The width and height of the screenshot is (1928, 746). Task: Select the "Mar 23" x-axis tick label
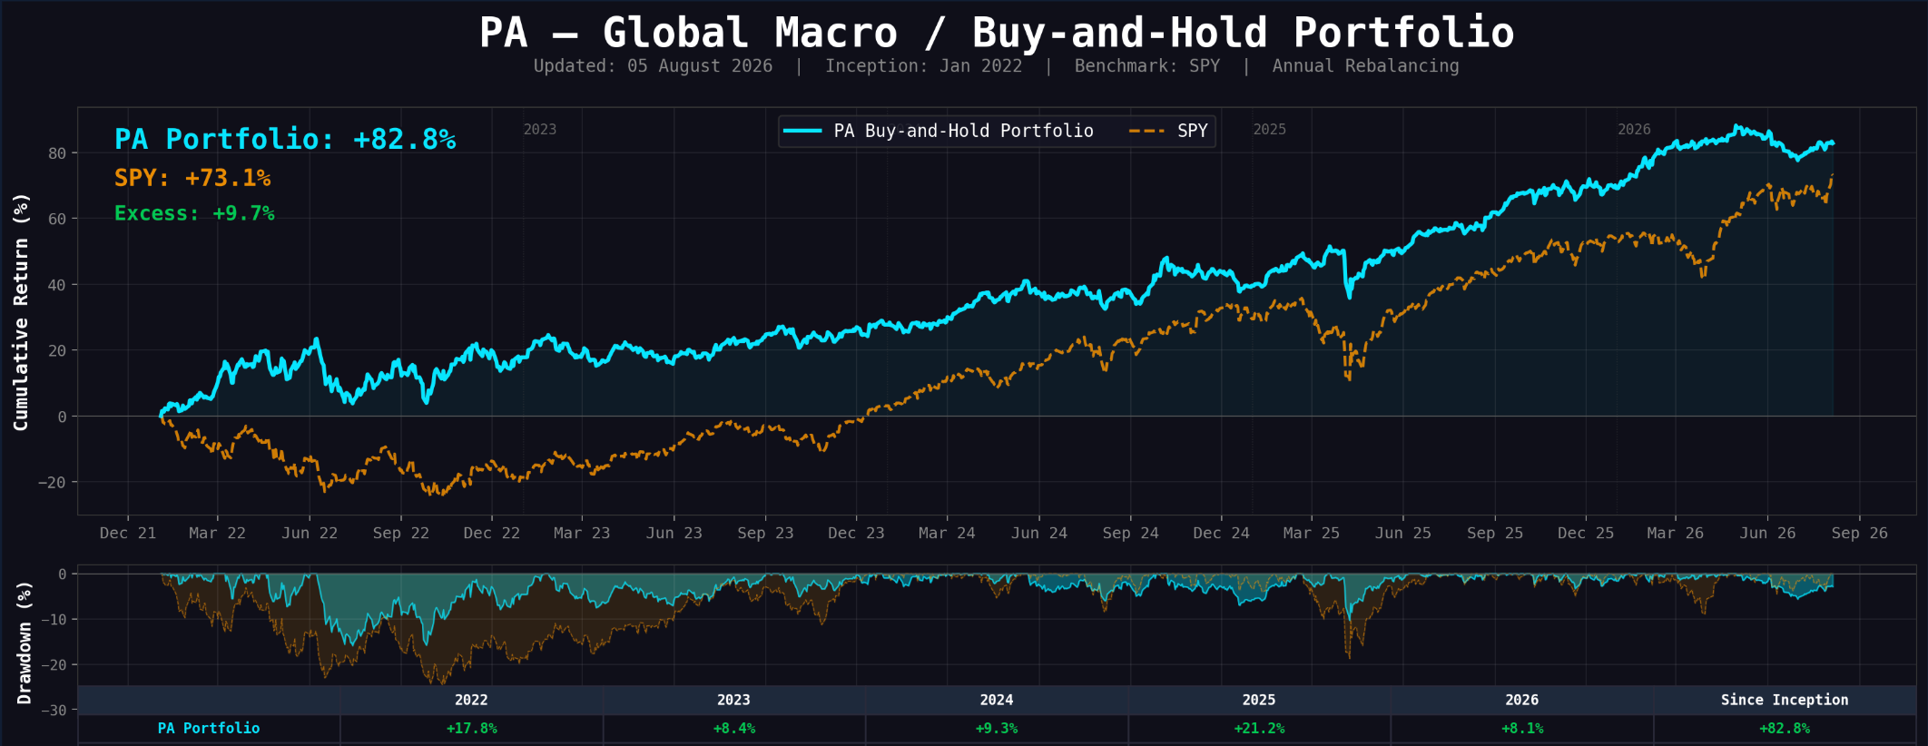coord(582,533)
